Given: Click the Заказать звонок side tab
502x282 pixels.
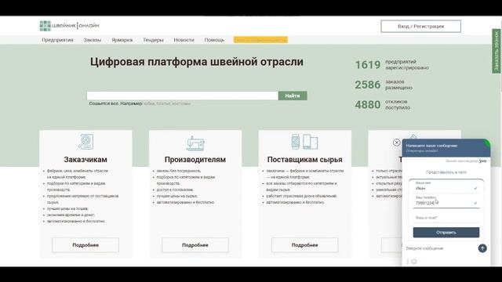Looking at the screenshot, I should pos(497,51).
